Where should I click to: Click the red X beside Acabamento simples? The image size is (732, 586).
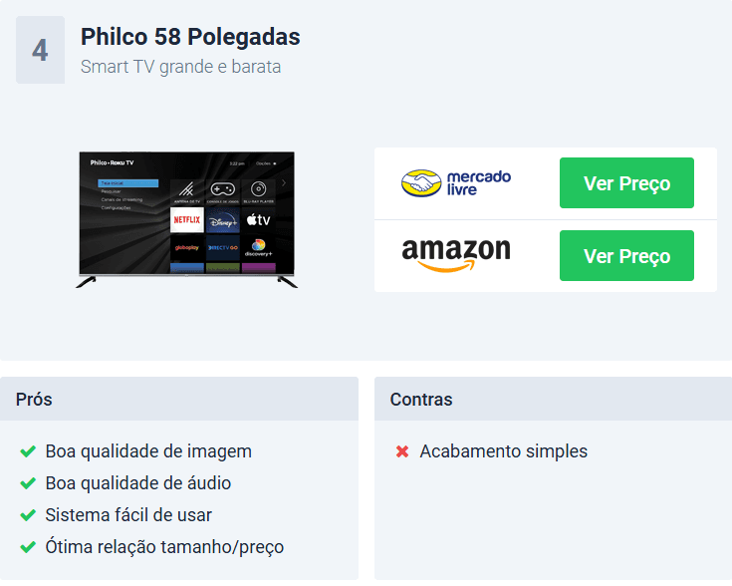pyautogui.click(x=402, y=451)
